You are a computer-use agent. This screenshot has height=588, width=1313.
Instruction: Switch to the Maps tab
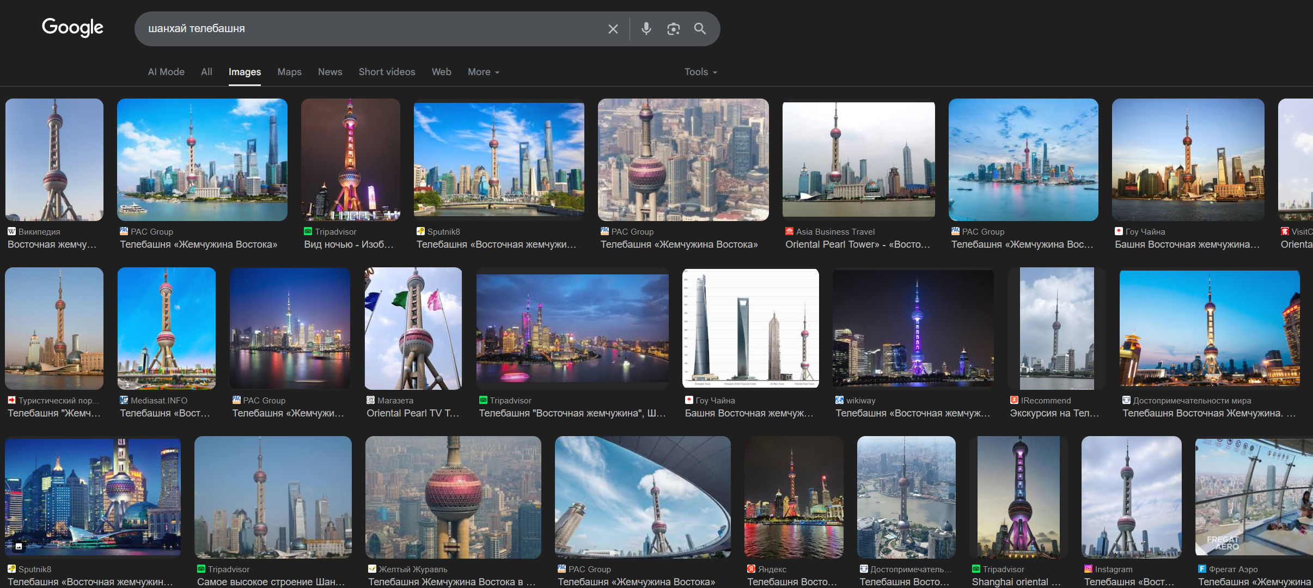pos(289,72)
